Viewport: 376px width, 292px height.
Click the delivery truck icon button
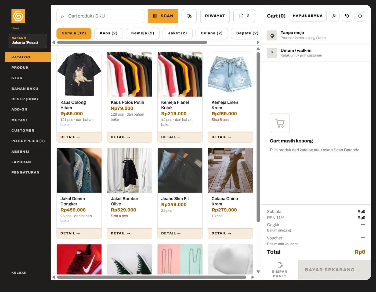tap(189, 16)
